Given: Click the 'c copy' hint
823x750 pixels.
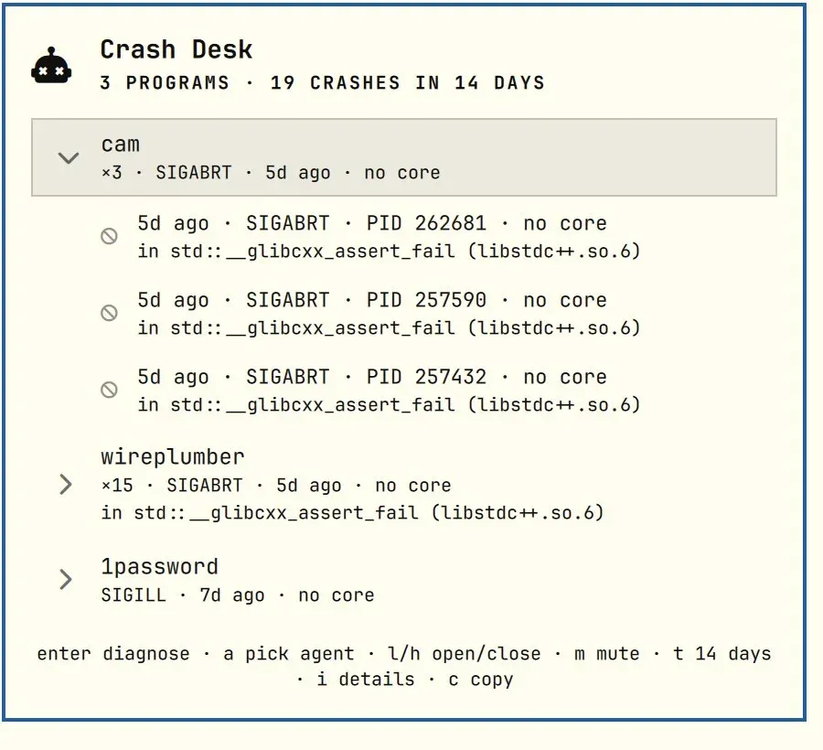Looking at the screenshot, I should tap(481, 680).
